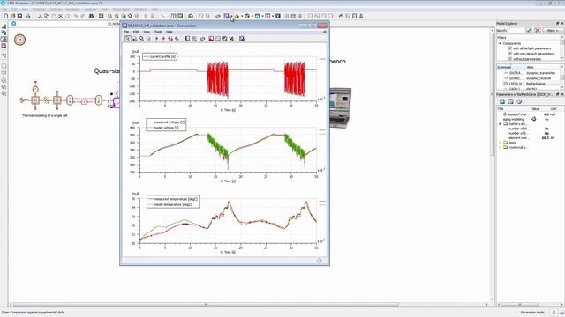Click the 'state of char…' parameter row
The width and height of the screenshot is (565, 317).
point(529,114)
